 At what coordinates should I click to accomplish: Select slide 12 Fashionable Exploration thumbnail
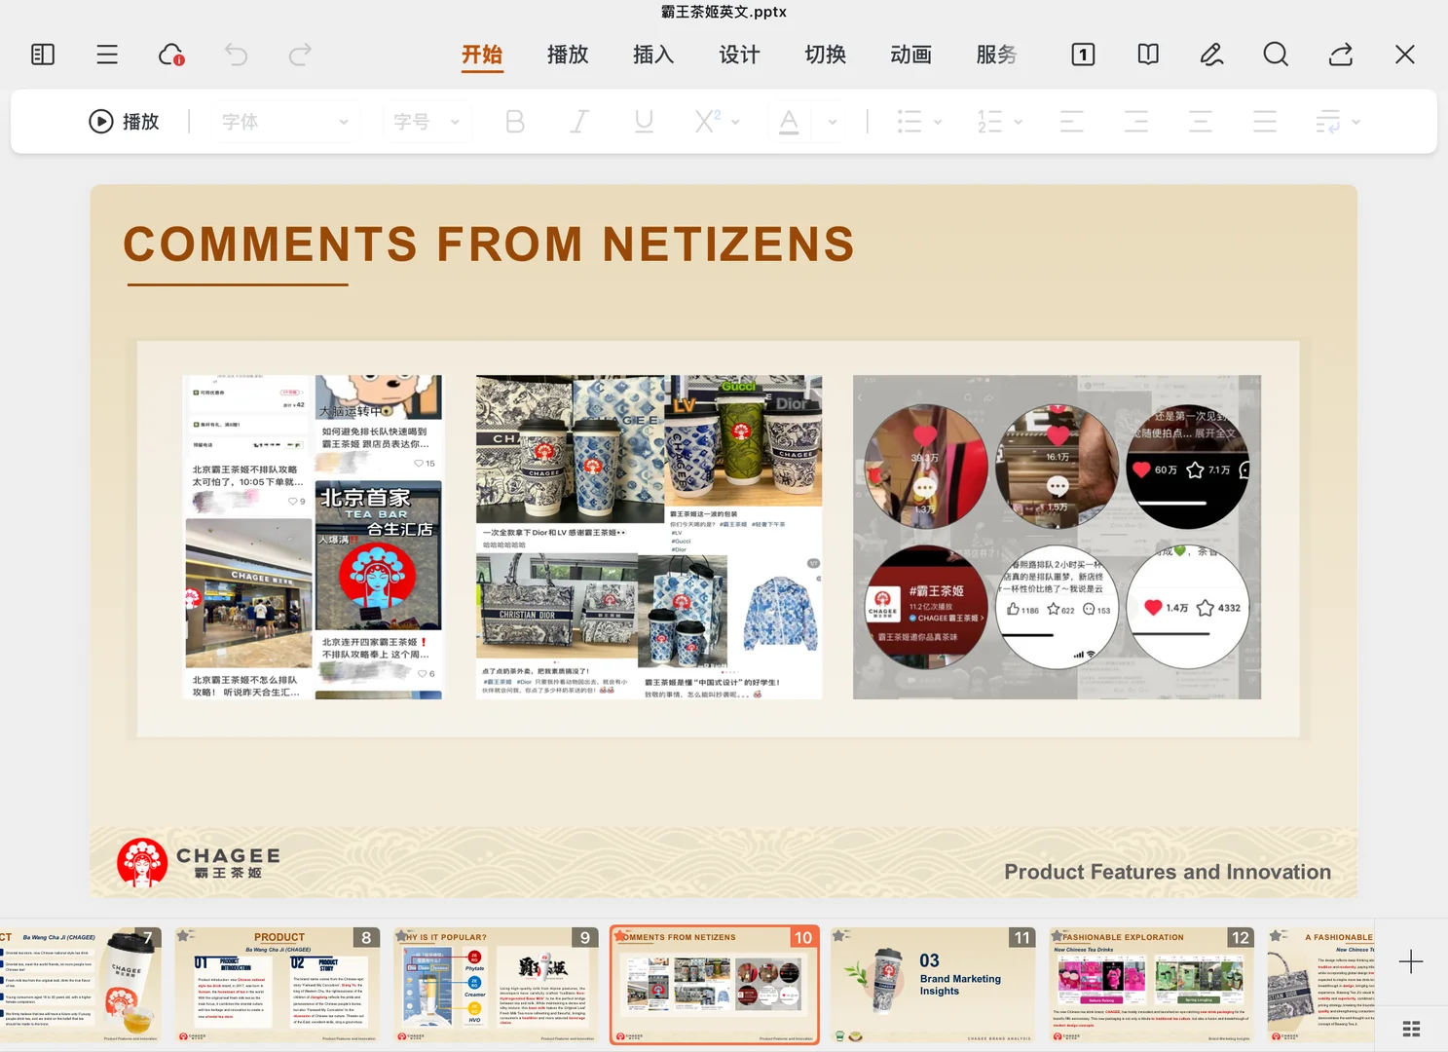1152,985
